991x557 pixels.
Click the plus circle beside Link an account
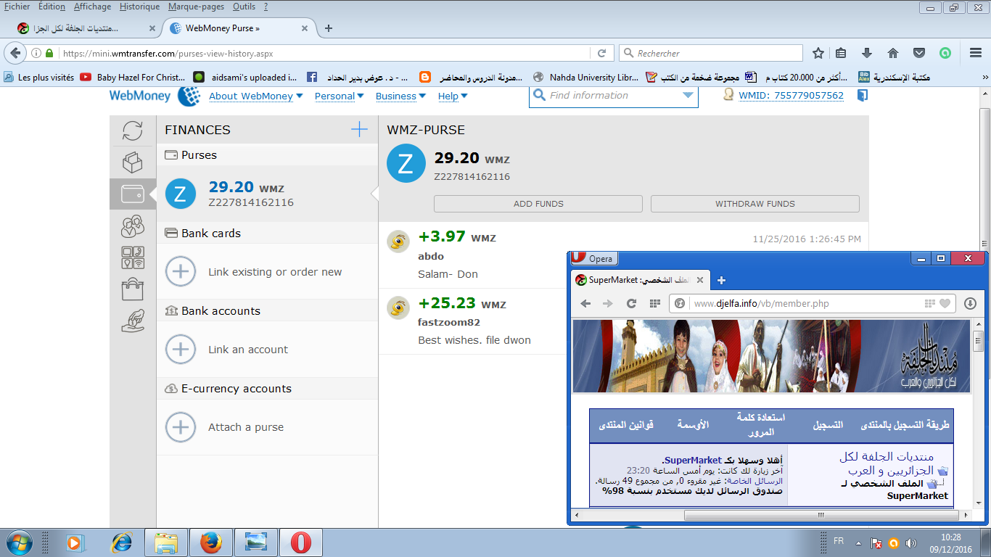click(x=181, y=350)
